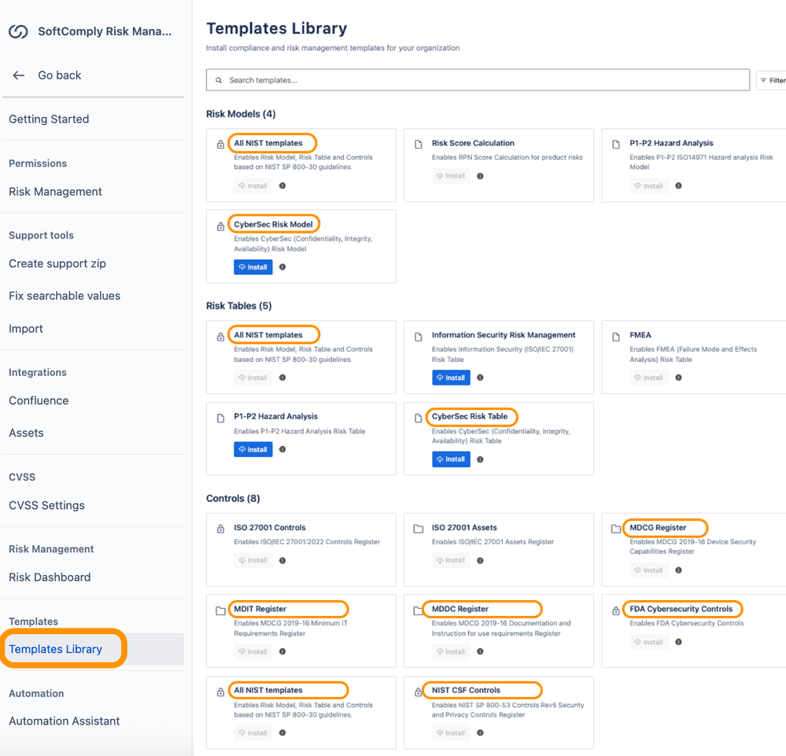Click the info icon beside NIST CSF Controls Install
The image size is (786, 756).
click(x=479, y=732)
